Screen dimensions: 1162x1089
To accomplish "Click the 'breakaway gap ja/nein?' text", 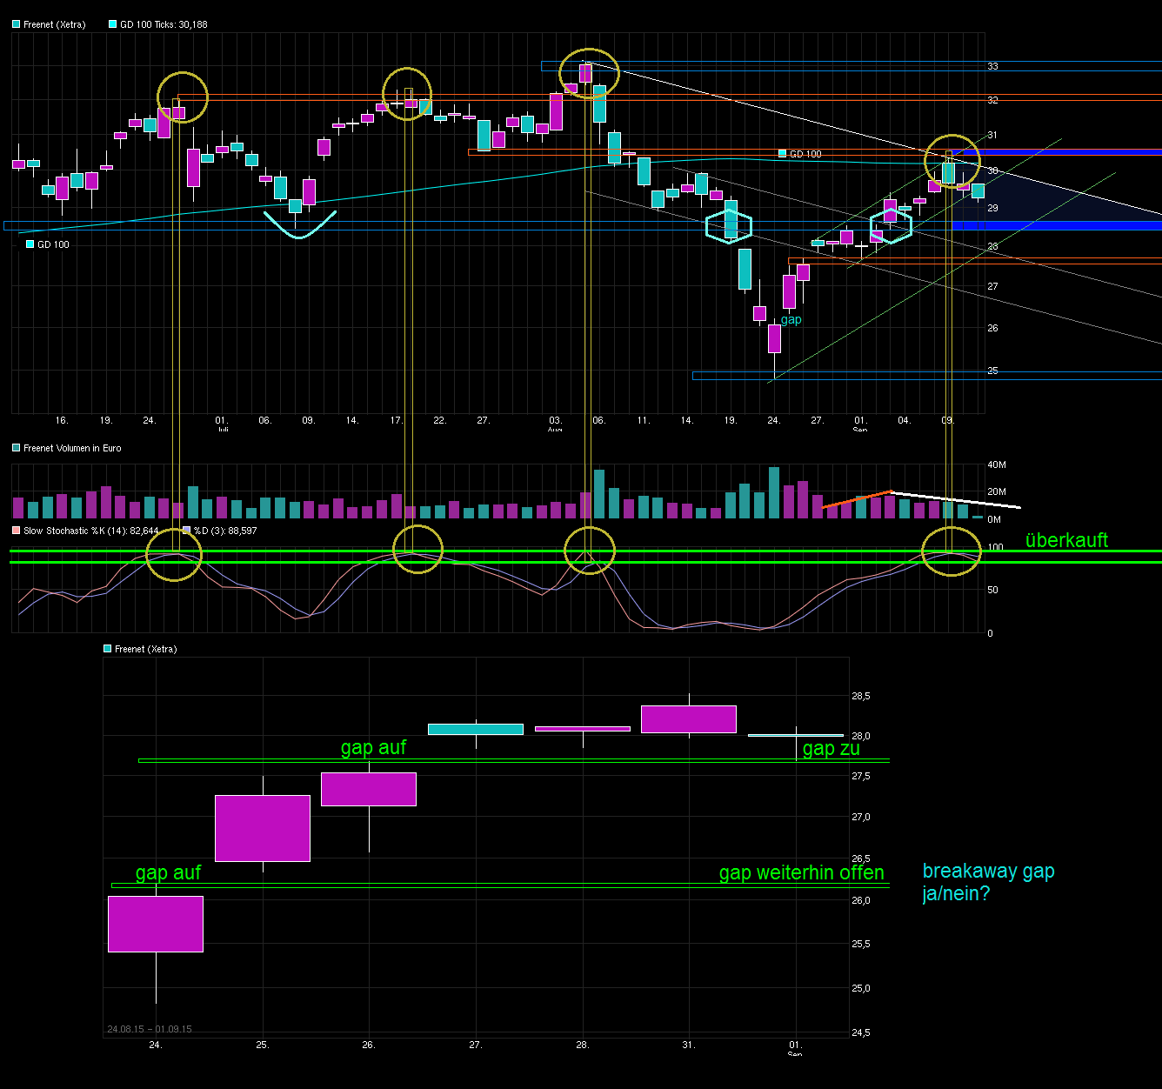I will tap(988, 882).
